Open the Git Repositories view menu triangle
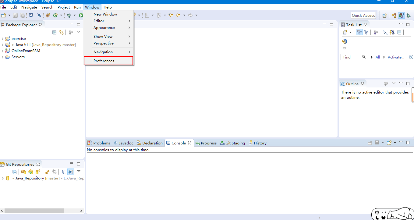This screenshot has width=414, height=220. coord(78,171)
